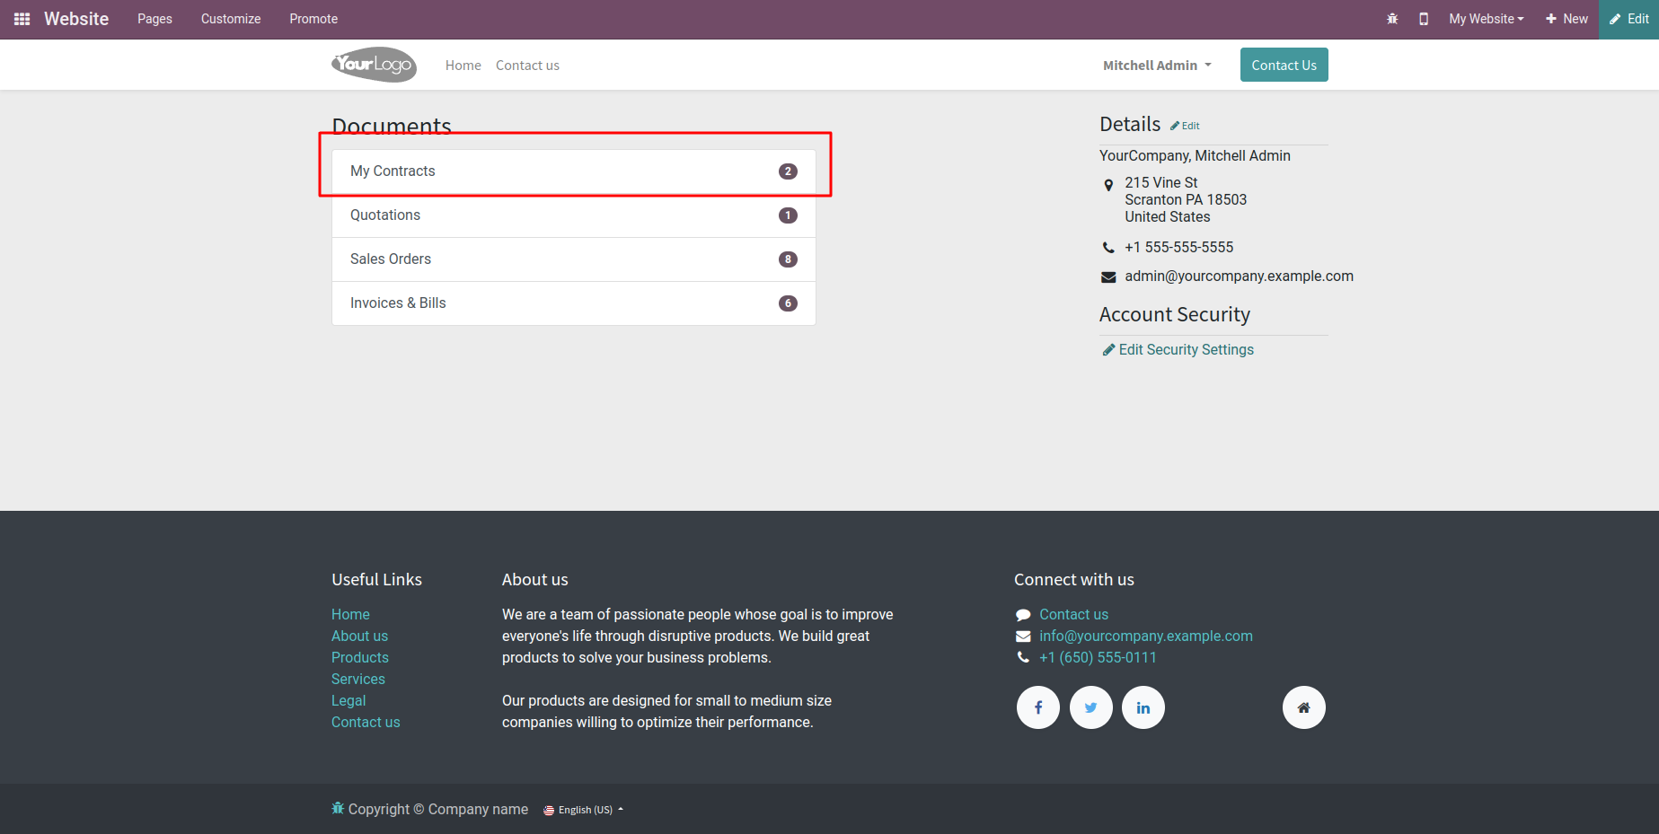Viewport: 1659px width, 834px height.
Task: Click the teal Contact Us button
Action: [x=1284, y=65]
